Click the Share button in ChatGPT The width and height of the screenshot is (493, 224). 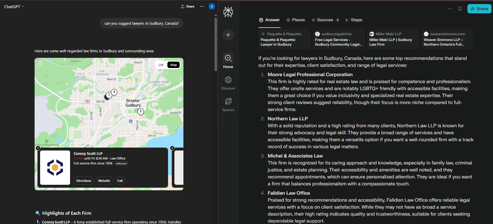(x=187, y=6)
